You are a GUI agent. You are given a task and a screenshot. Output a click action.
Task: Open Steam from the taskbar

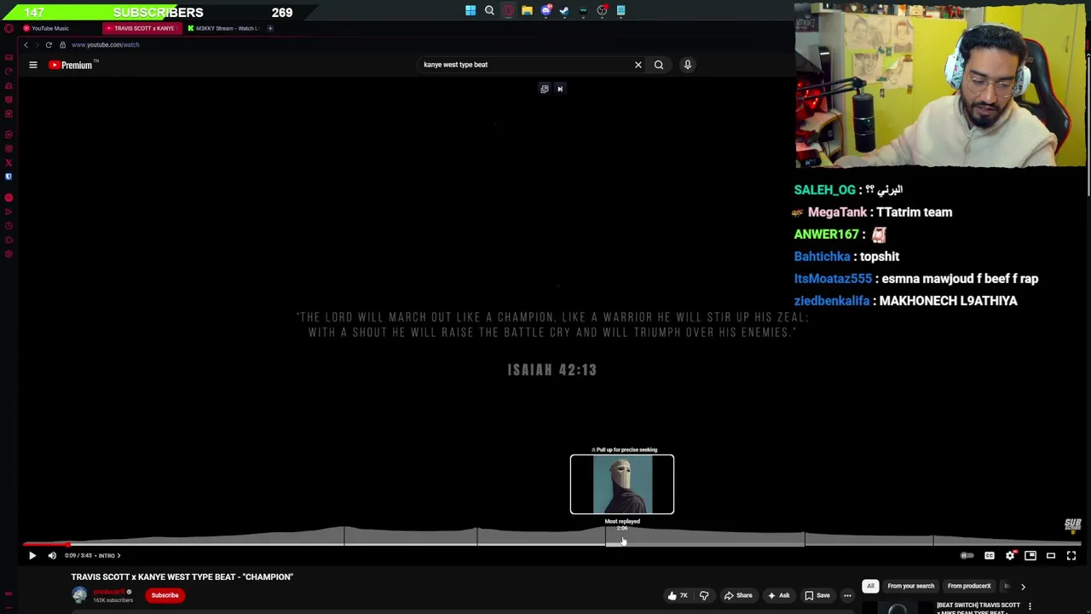[x=564, y=10]
